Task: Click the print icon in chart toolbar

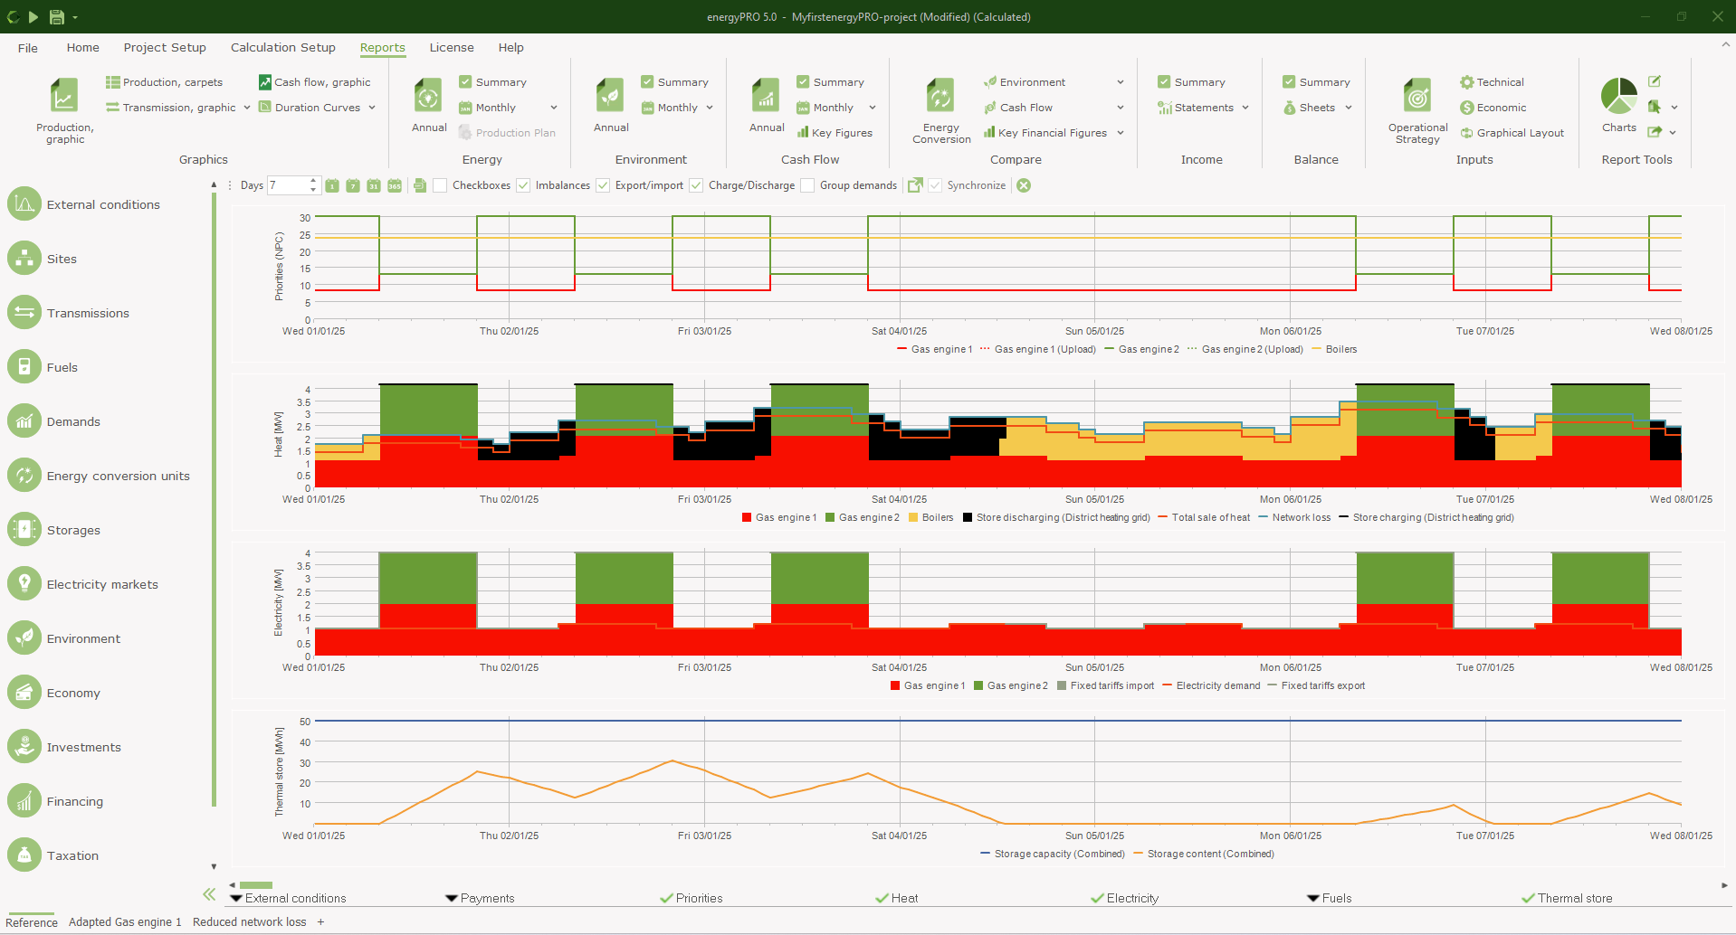Action: 420,185
